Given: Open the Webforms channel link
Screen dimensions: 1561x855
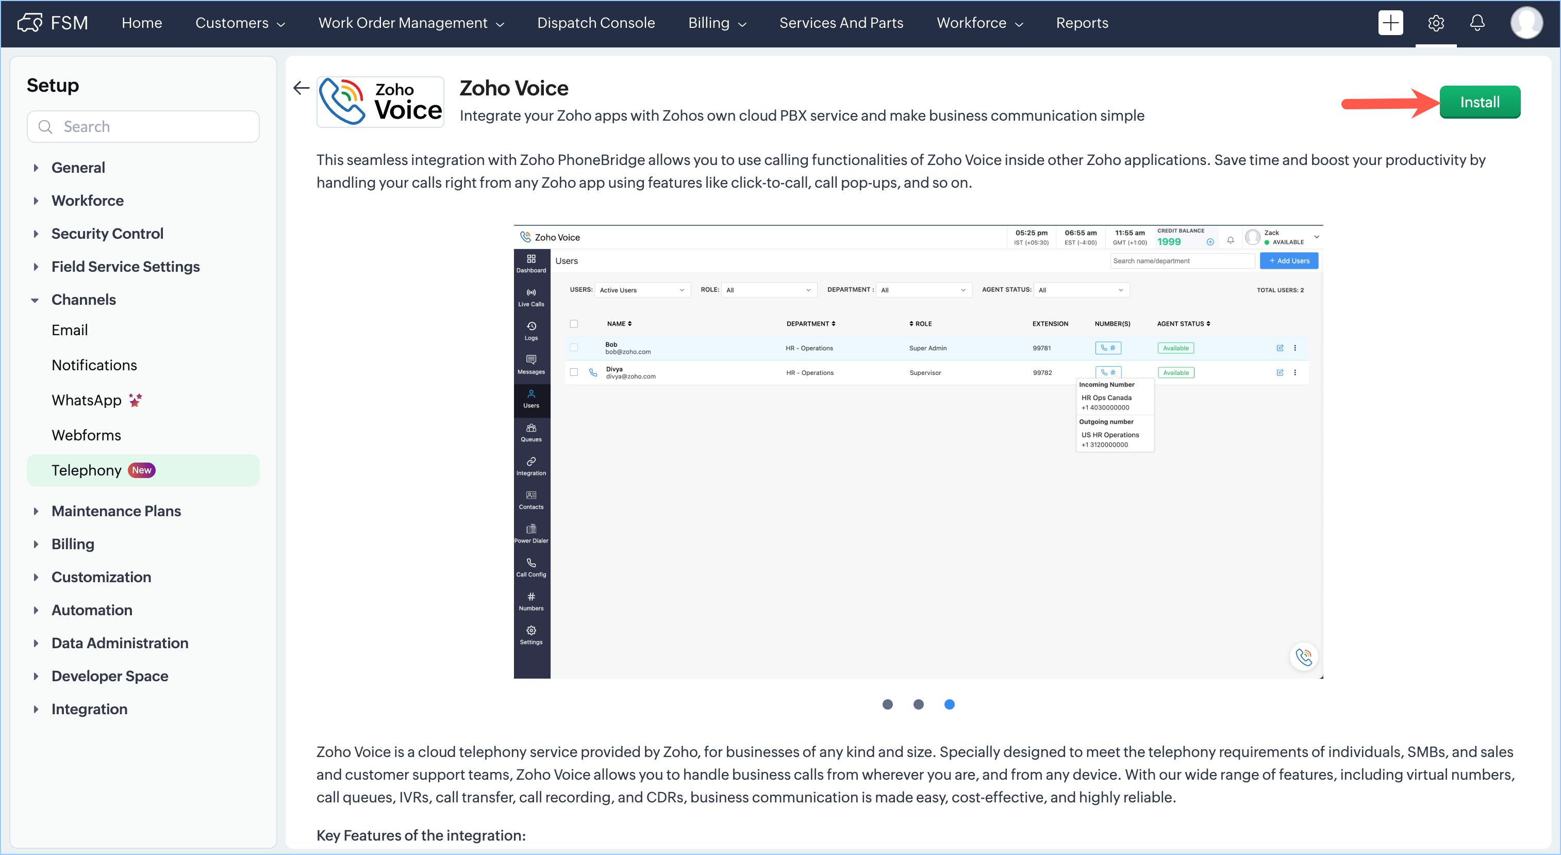Looking at the screenshot, I should coord(86,435).
